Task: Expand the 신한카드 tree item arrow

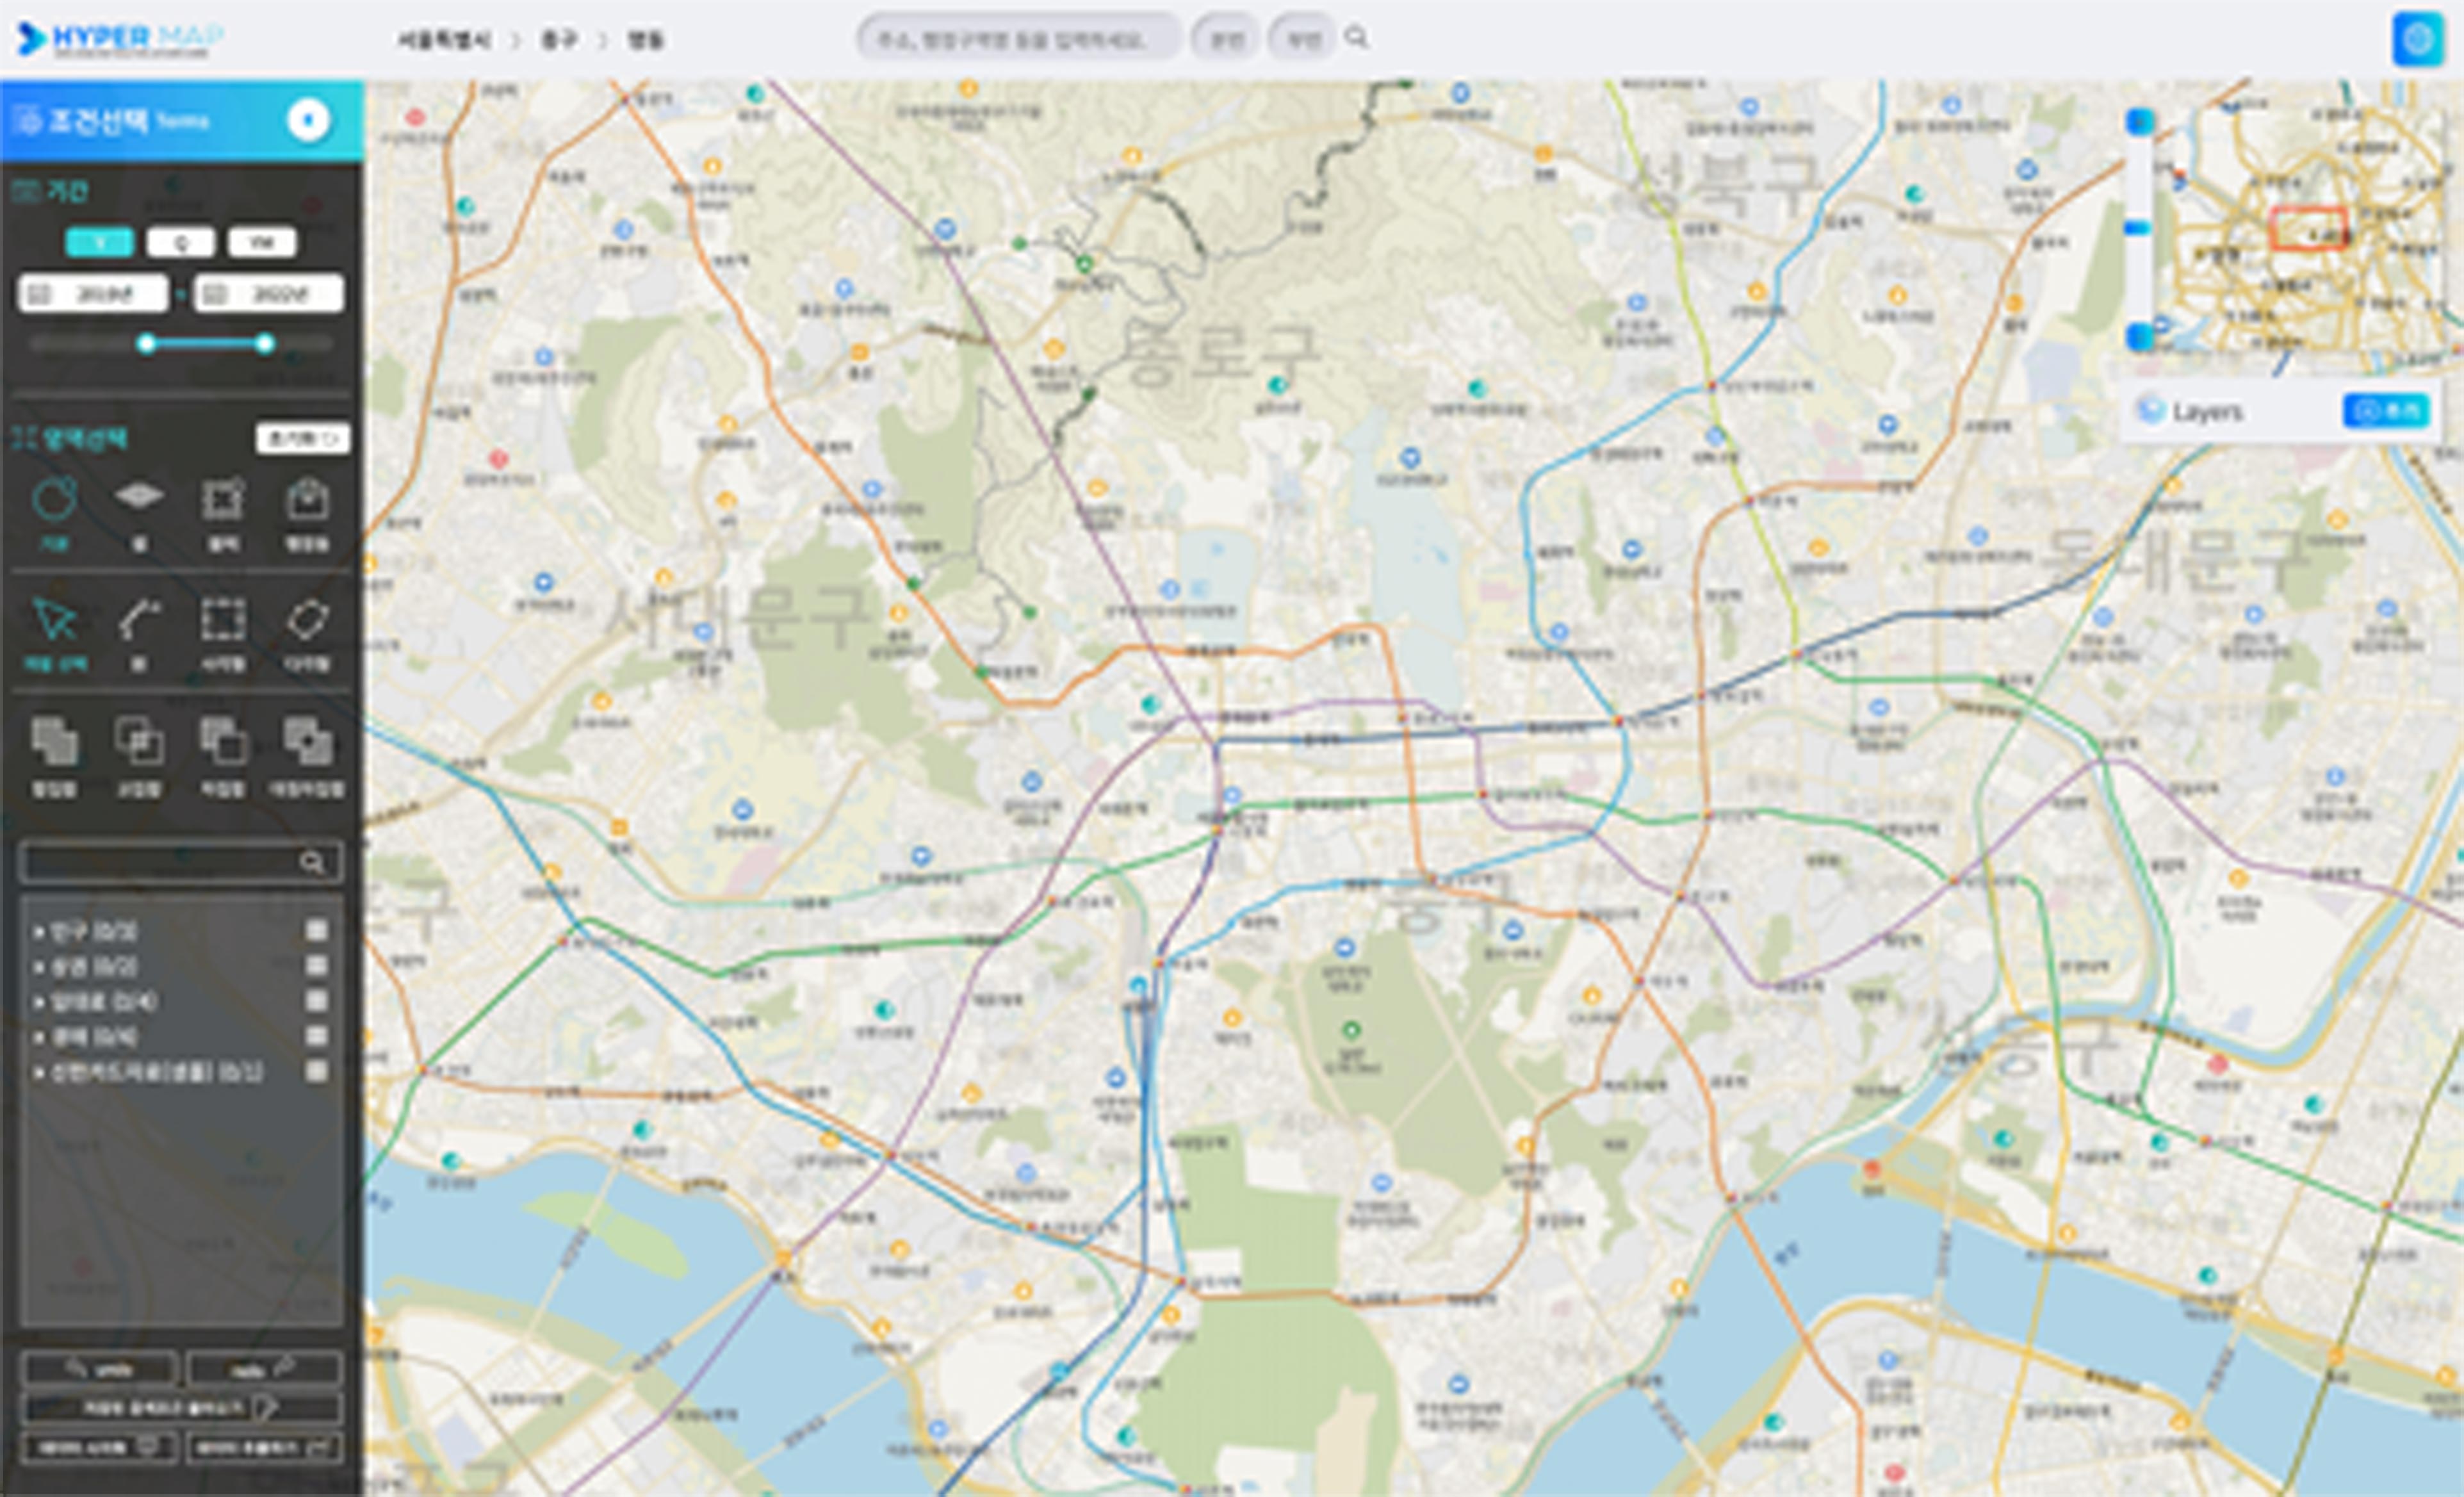Action: coord(39,1072)
